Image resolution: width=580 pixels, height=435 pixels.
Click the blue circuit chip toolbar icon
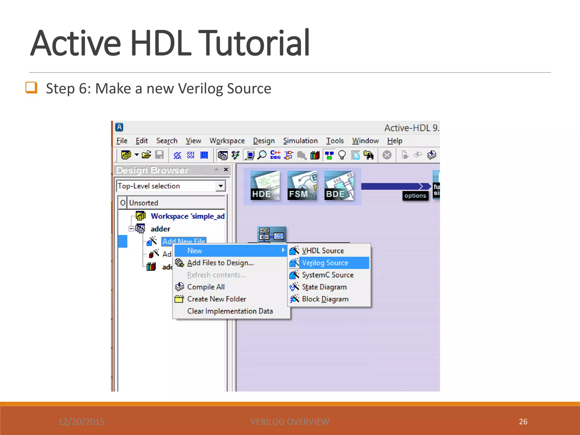pyautogui.click(x=178, y=155)
